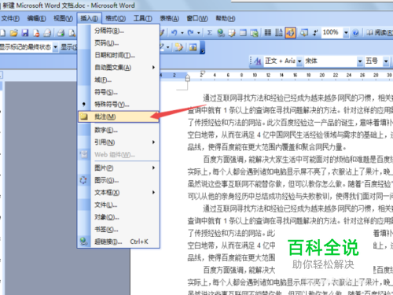Expand the 图片(P) picture submenu

point(119,168)
